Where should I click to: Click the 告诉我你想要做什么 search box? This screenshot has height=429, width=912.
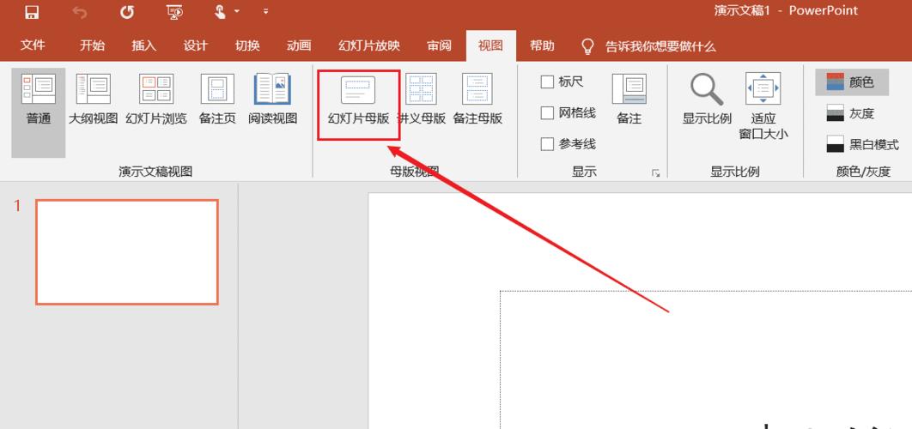tap(660, 46)
